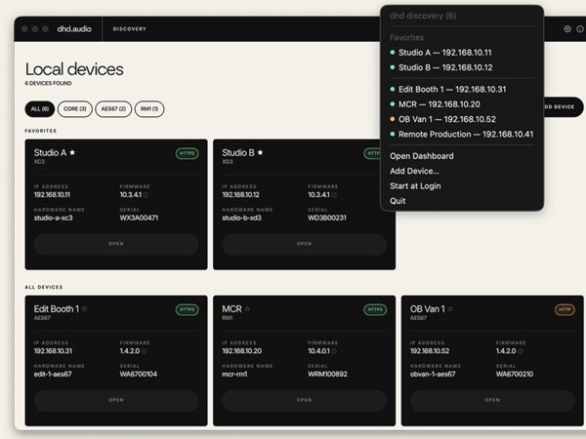Click serial WD3B00231 on Studio B card
This screenshot has height=439, width=586.
coord(327,218)
